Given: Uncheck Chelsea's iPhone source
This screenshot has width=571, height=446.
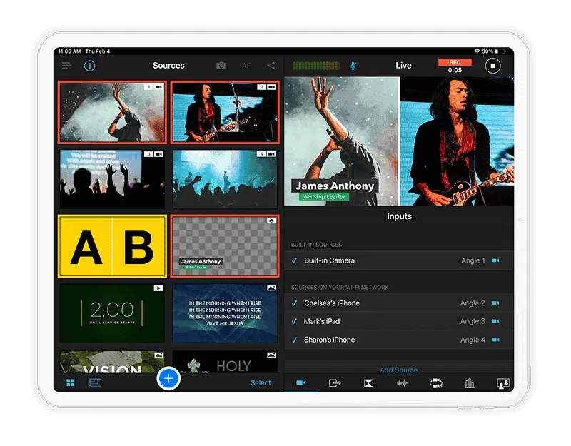Looking at the screenshot, I should tap(295, 303).
